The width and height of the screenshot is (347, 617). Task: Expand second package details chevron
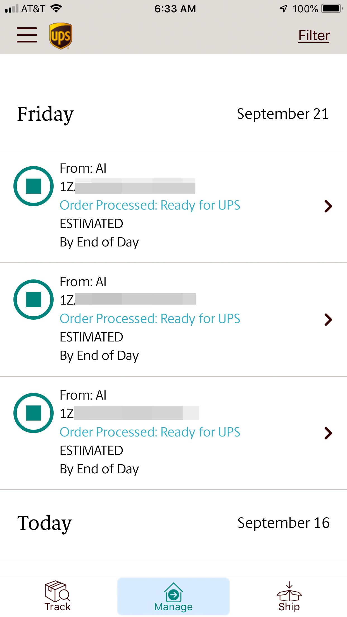coord(328,320)
